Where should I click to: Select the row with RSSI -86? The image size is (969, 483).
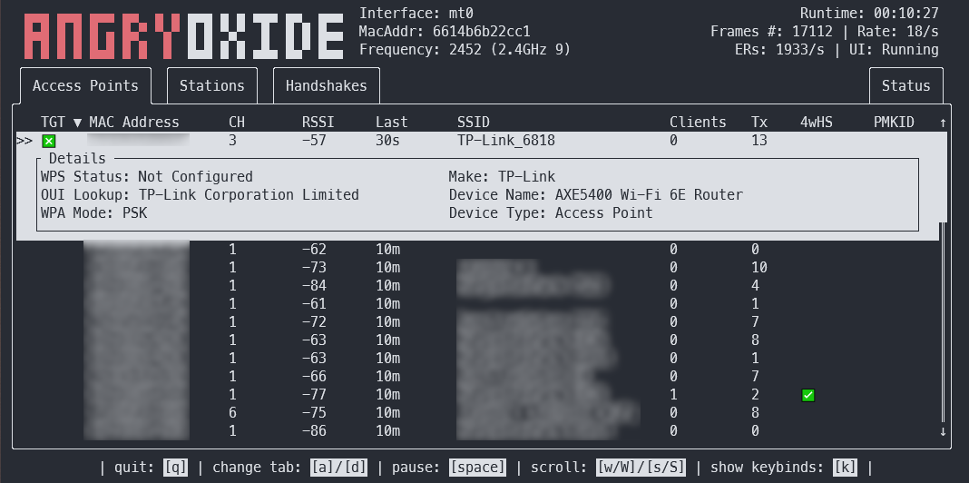pyautogui.click(x=478, y=431)
